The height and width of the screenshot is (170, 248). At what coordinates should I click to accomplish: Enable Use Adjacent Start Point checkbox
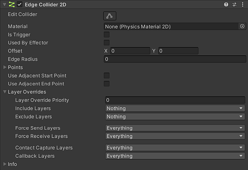pos(107,76)
